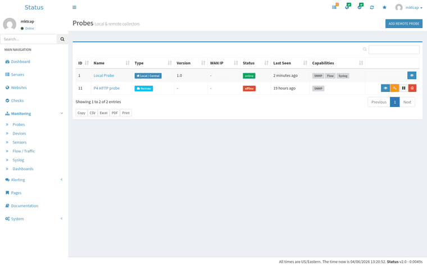Click the Remote type badge

pyautogui.click(x=144, y=88)
